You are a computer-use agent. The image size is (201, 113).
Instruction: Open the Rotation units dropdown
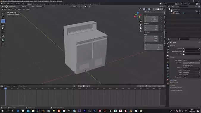[191, 68]
